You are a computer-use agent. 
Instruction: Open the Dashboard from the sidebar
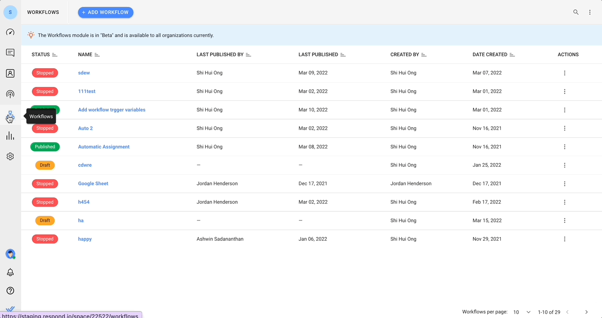tap(10, 32)
